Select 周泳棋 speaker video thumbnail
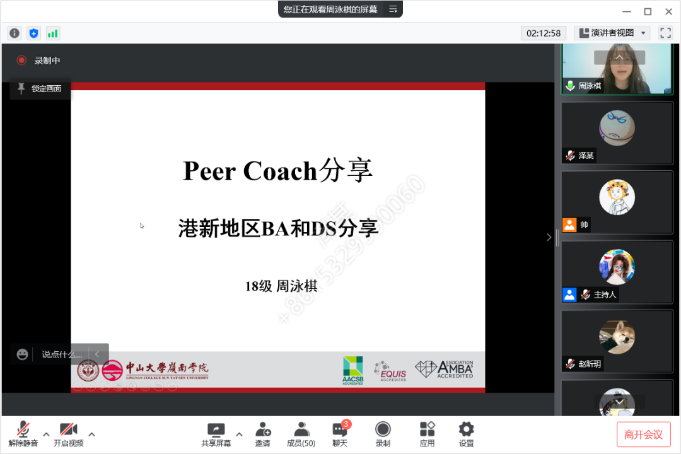Viewport: 681px width, 454px height. [617, 69]
